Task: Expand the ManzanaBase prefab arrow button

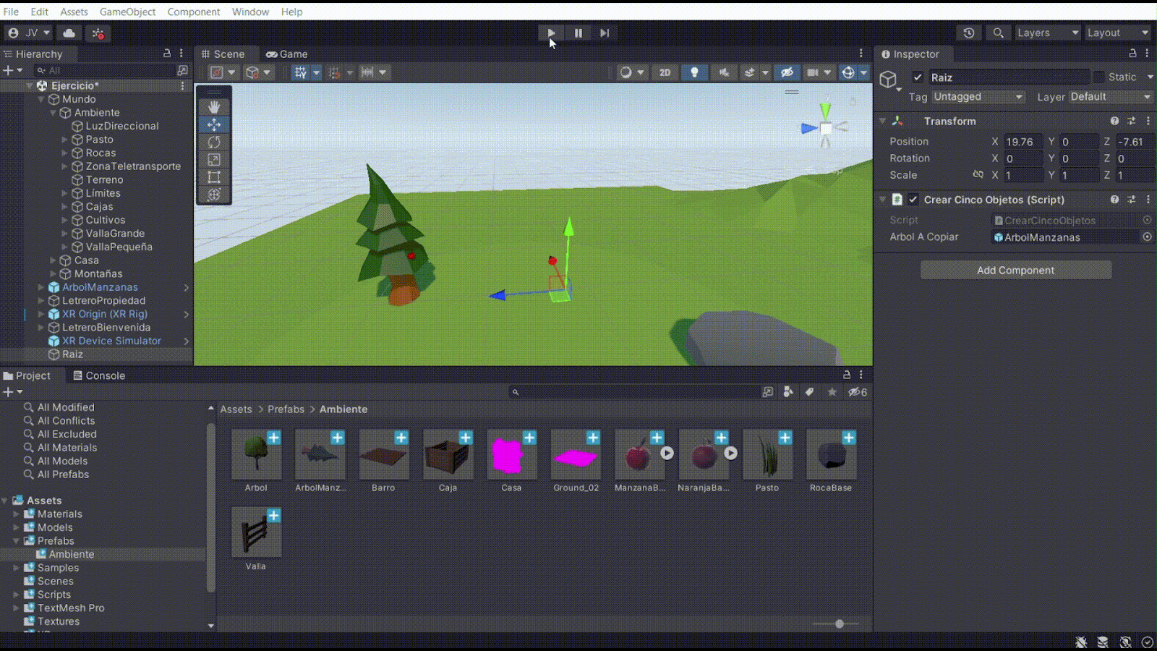Action: click(x=667, y=454)
